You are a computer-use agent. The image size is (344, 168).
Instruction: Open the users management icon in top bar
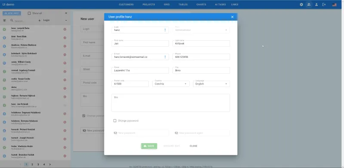(x=309, y=5)
